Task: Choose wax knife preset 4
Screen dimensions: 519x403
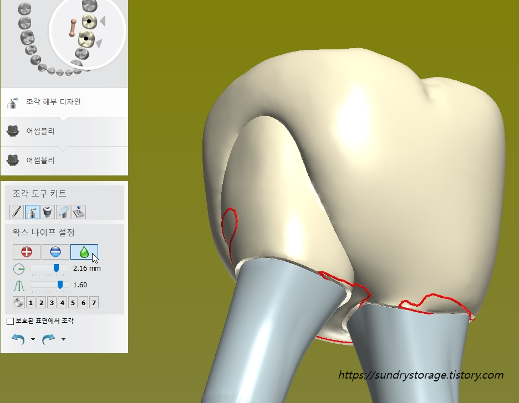Action: click(62, 303)
